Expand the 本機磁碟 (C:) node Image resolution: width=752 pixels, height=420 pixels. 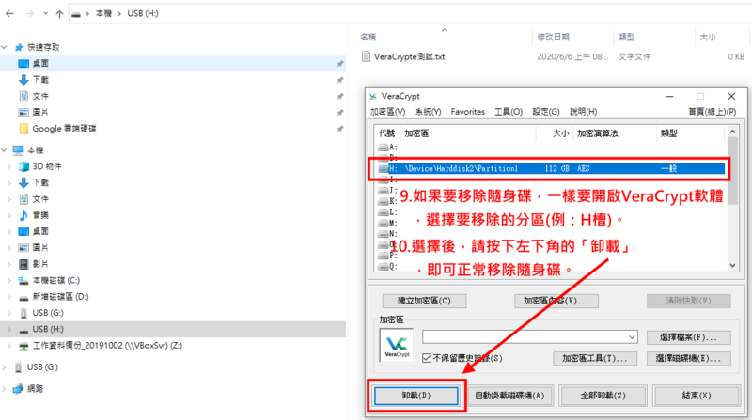(x=9, y=281)
